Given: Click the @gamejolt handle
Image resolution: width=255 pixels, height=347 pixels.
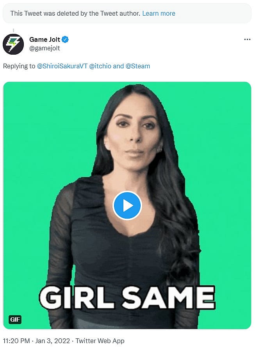Looking at the screenshot, I should tap(45, 48).
